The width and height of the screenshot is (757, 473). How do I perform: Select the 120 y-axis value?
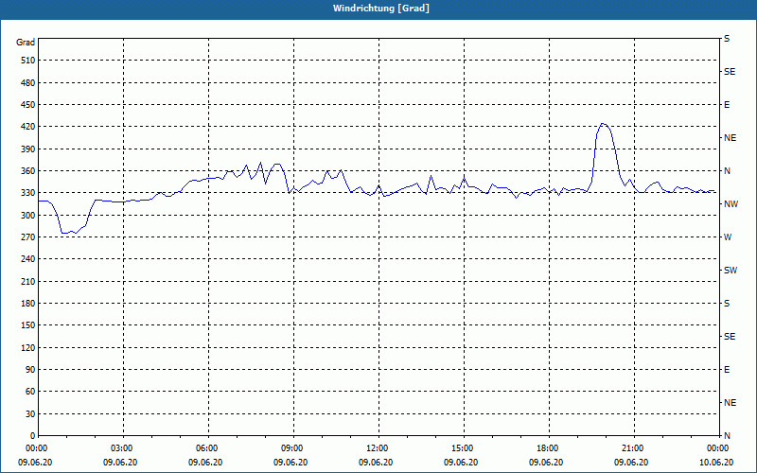(28, 347)
